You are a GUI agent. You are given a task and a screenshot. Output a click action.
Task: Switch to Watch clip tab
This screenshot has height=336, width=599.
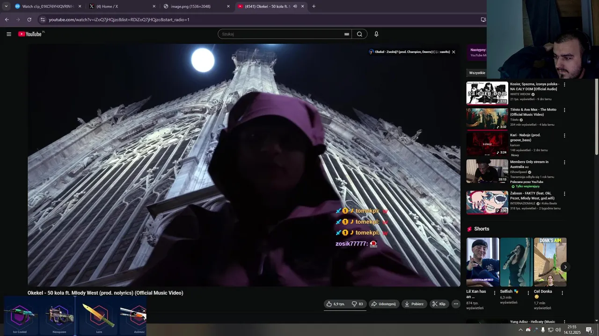point(48,7)
